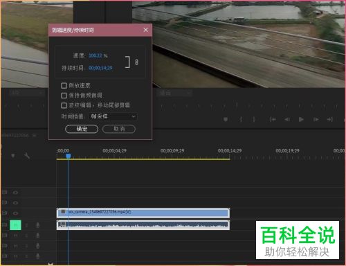Hide video track containing wx_camera clip
346x266 pixels.
click(x=15, y=213)
